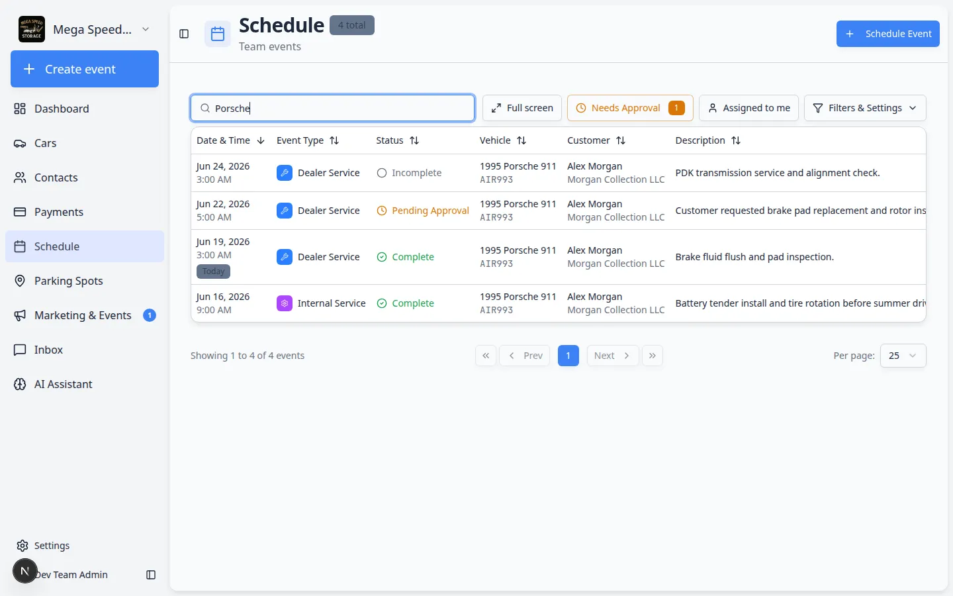Click Dealer Service icon in Jun 22 row

click(285, 211)
